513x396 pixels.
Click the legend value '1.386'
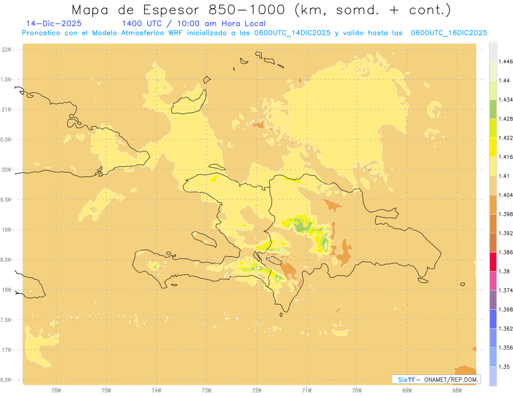click(505, 252)
